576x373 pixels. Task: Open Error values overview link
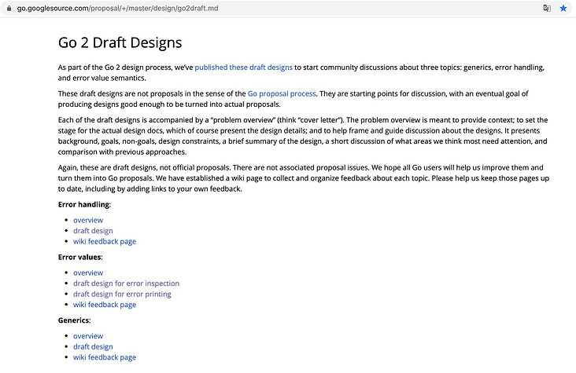[x=88, y=272]
